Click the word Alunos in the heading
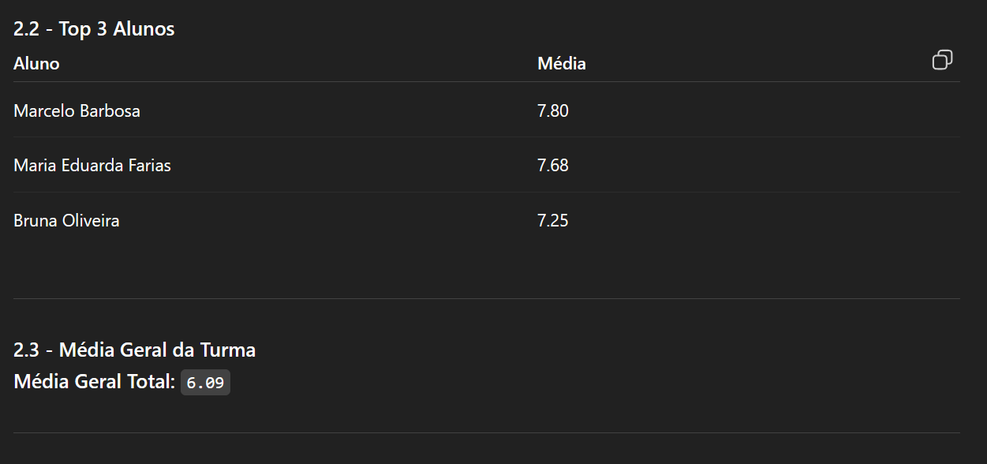The height and width of the screenshot is (464, 987). coord(144,29)
